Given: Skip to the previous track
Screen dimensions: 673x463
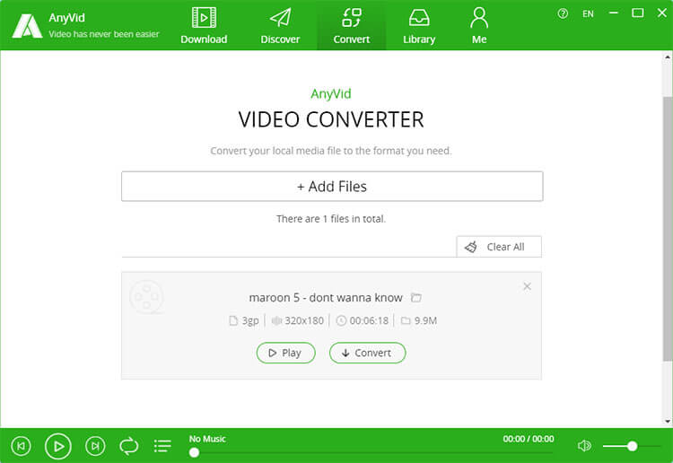Looking at the screenshot, I should 21,446.
